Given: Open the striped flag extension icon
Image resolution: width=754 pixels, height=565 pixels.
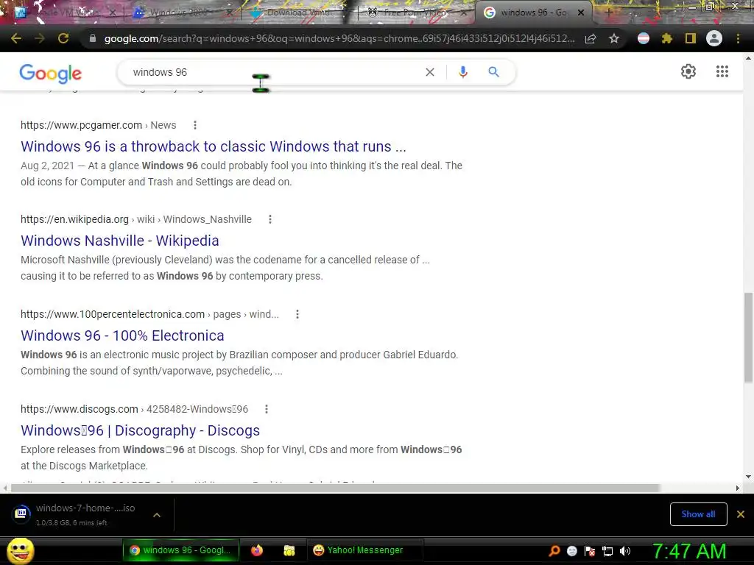Looking at the screenshot, I should (x=644, y=38).
